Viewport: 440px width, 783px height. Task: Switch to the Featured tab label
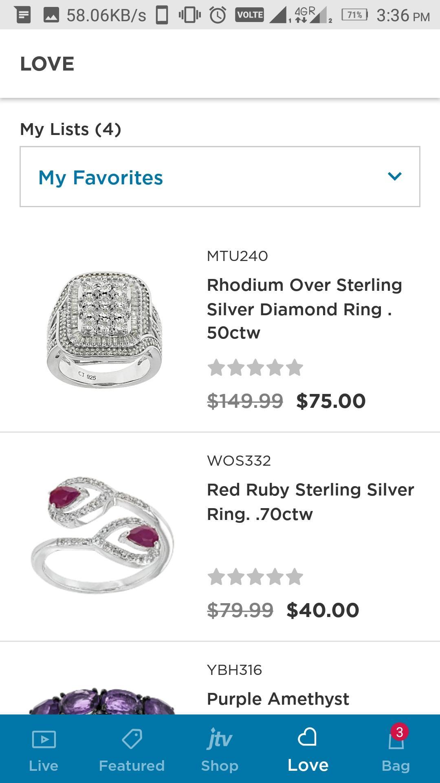[x=132, y=765]
